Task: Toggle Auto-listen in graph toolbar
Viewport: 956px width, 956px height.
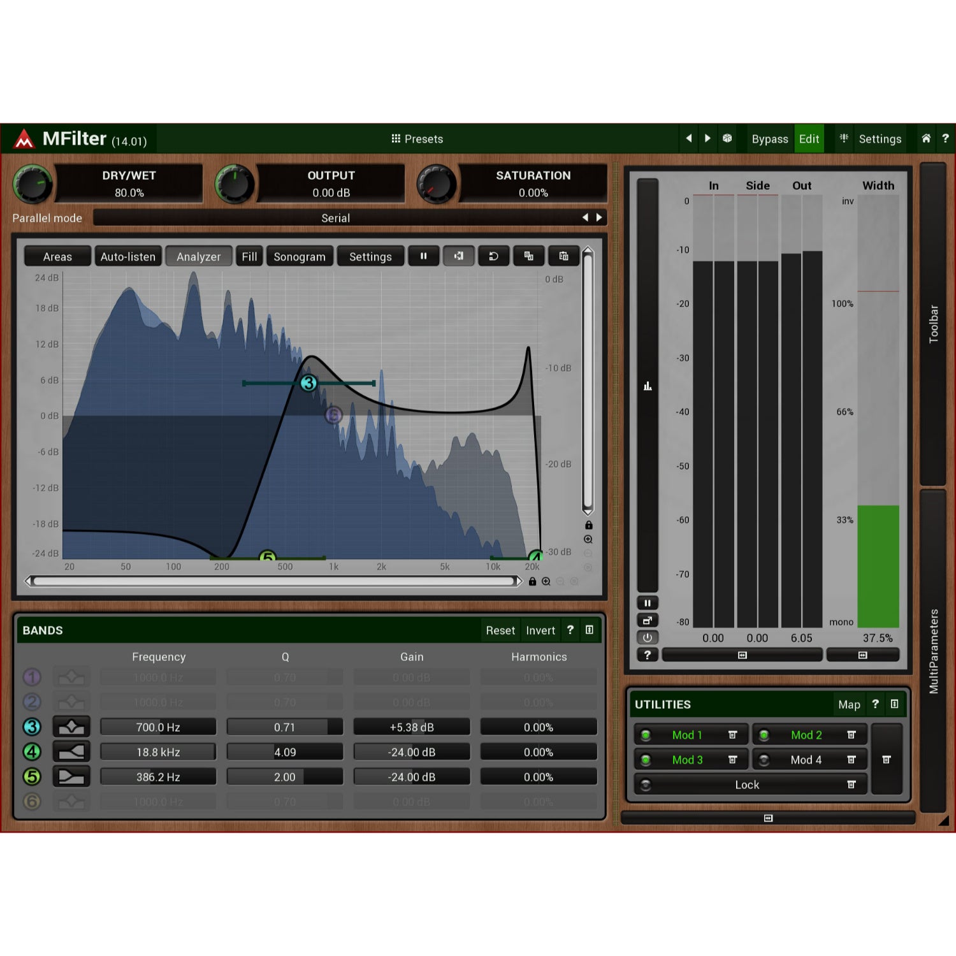Action: 128,256
